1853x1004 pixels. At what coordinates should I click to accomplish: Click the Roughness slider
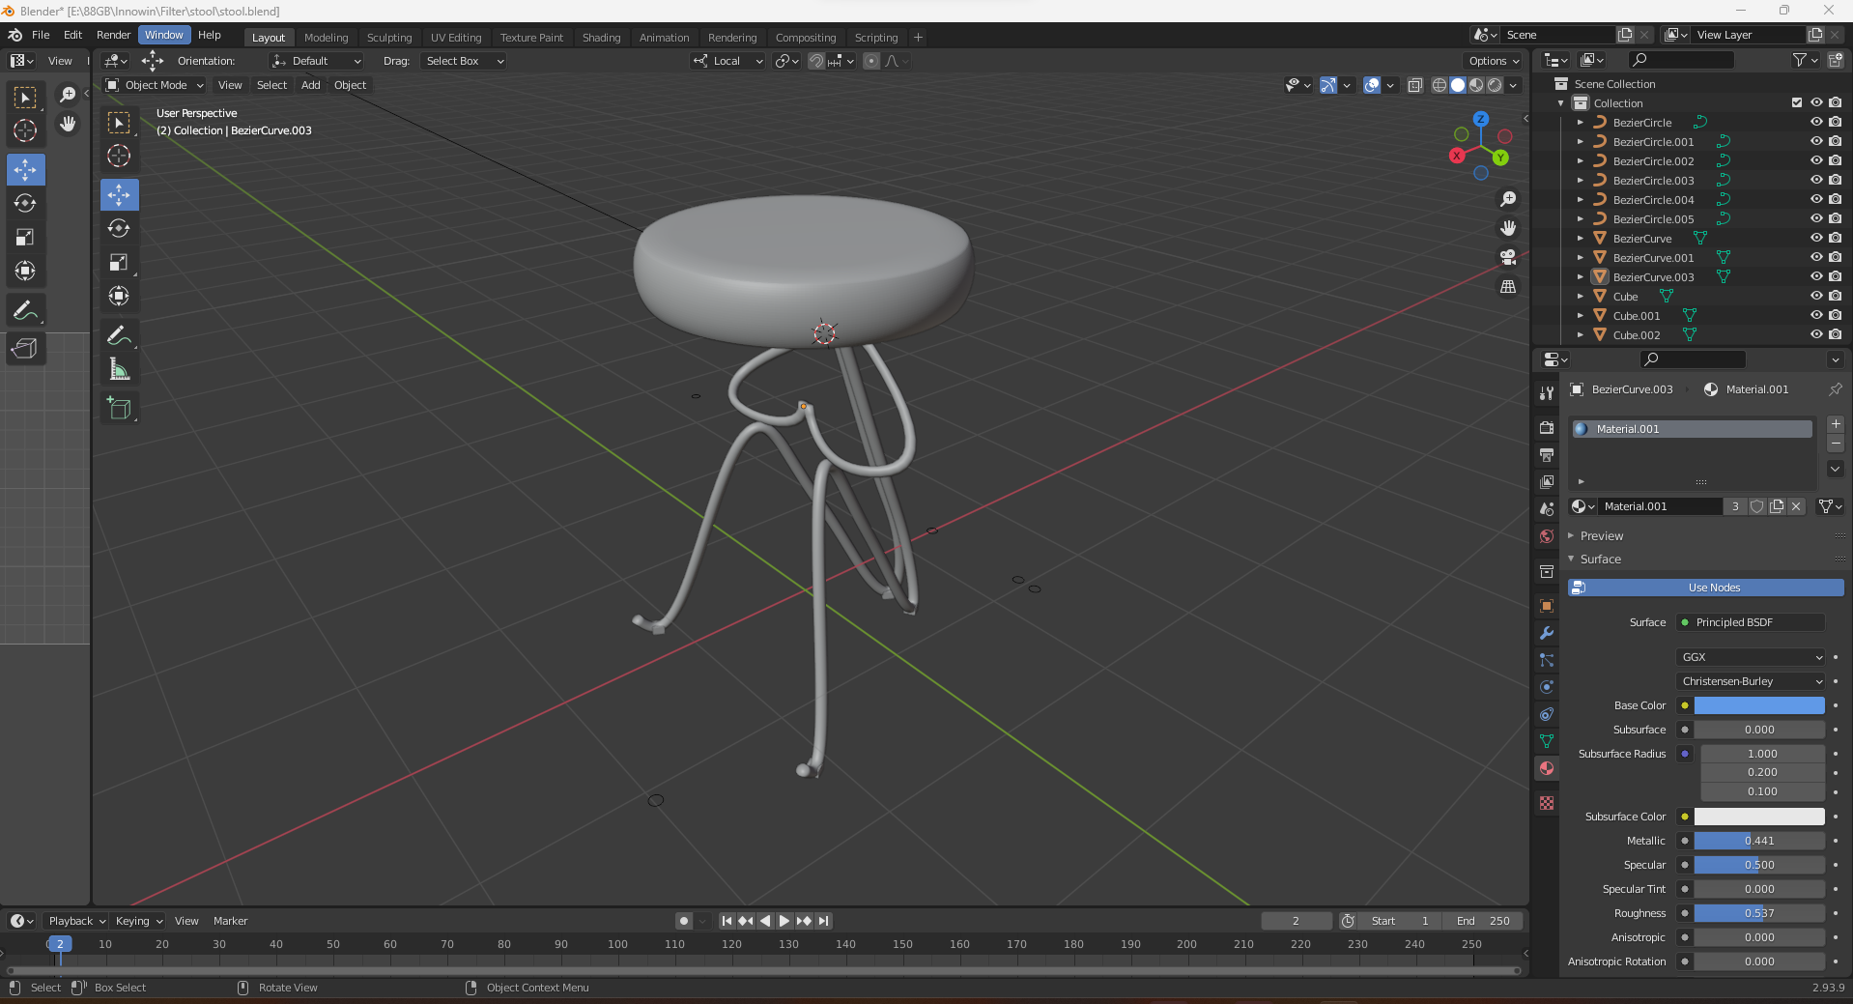[1759, 913]
